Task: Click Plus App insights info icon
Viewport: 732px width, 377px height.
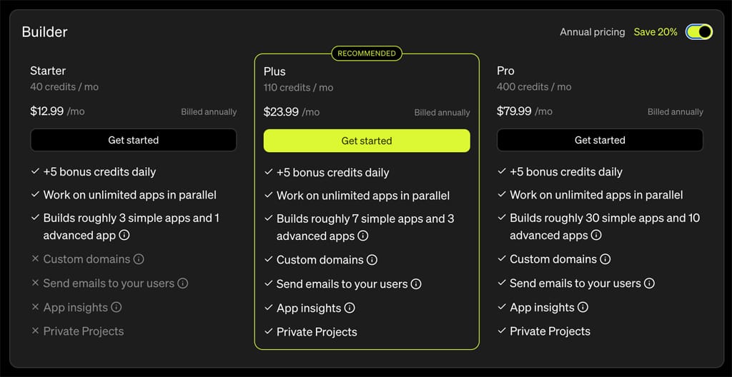Action: tap(350, 308)
